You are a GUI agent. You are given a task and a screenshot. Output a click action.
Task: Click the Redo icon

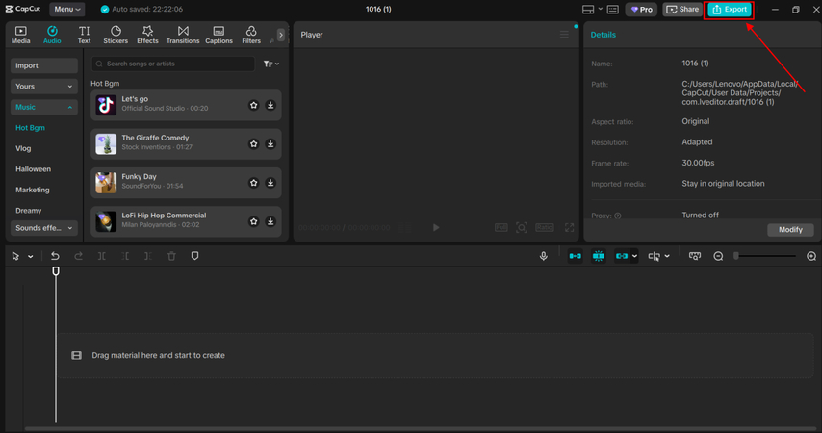coord(79,256)
